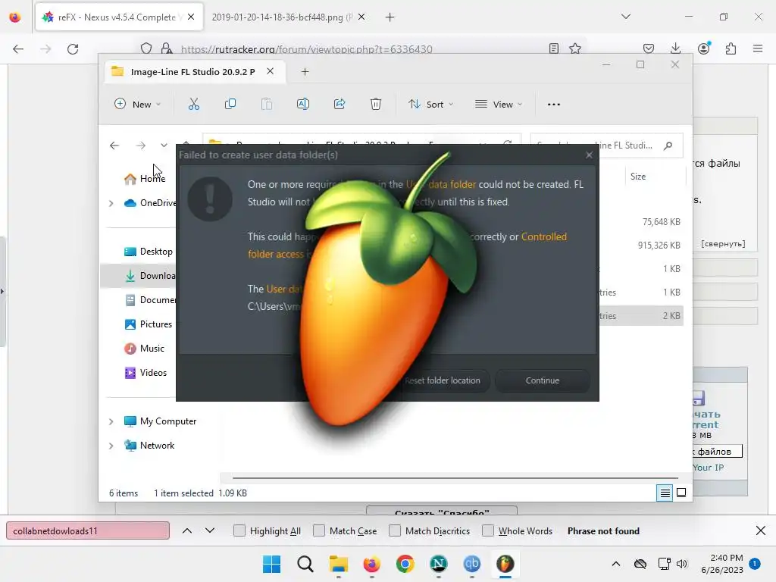Open a new File Explorer tab
The image size is (776, 582).
click(x=305, y=72)
